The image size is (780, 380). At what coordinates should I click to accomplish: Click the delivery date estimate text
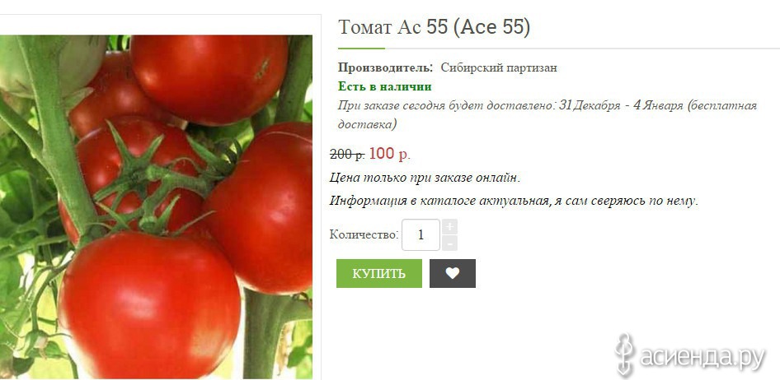pyautogui.click(x=547, y=114)
